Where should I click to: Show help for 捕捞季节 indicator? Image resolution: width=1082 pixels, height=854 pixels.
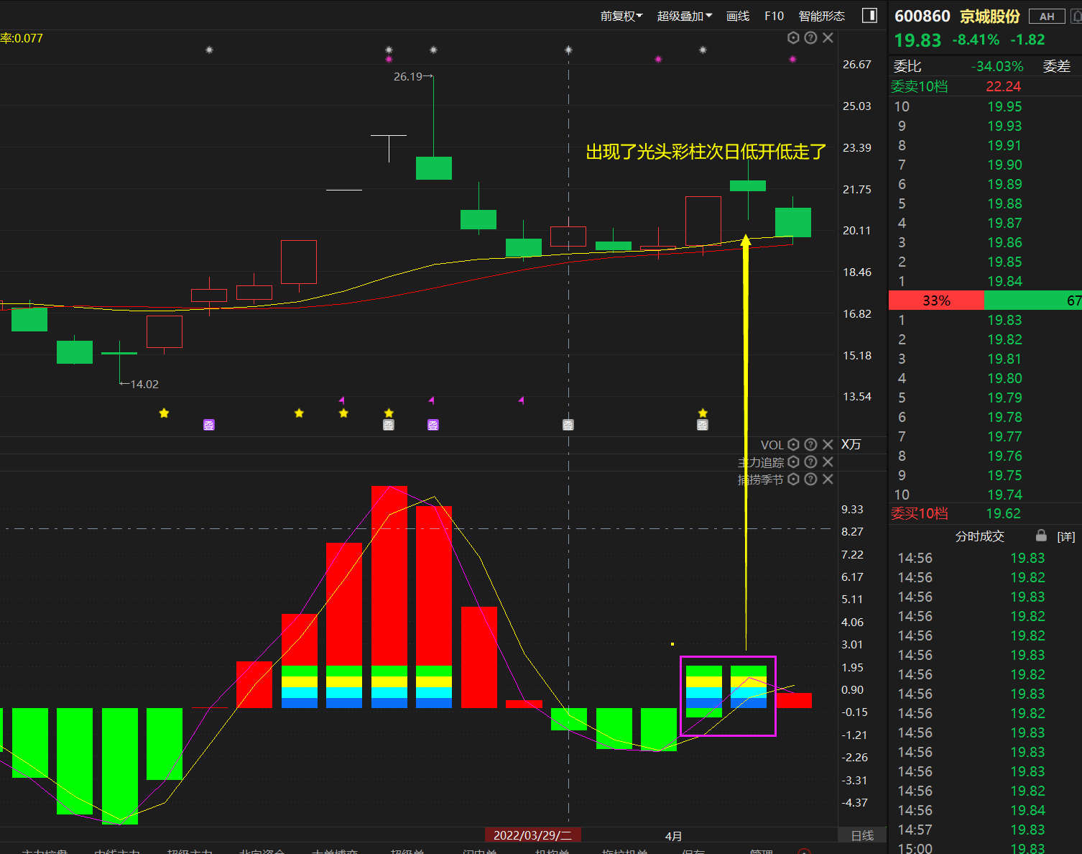point(810,479)
